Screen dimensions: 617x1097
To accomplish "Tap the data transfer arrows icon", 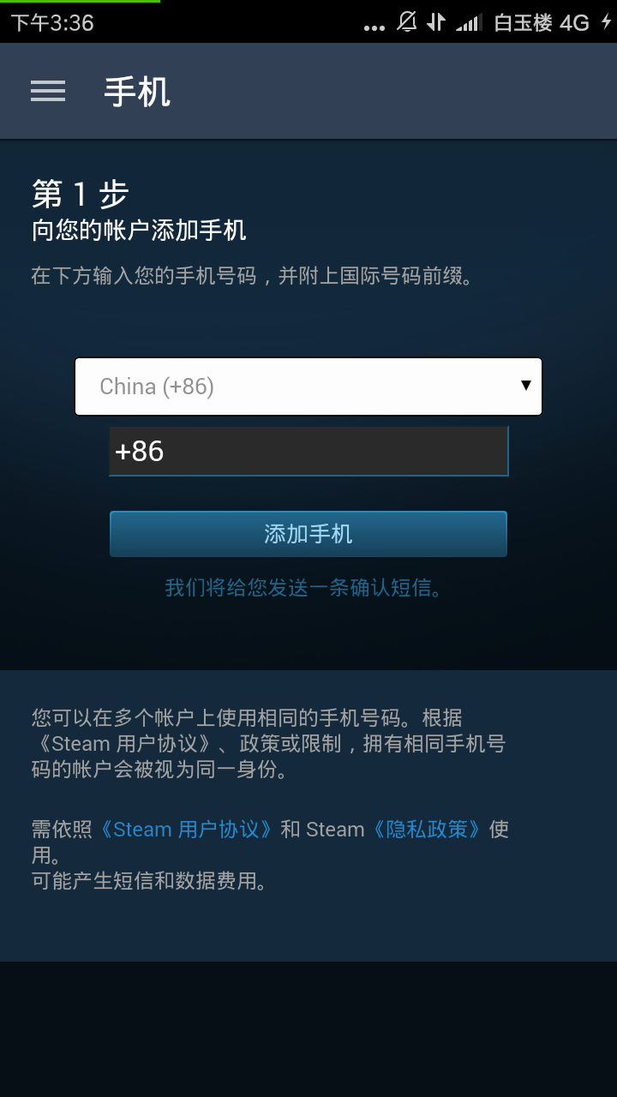I will [436, 22].
